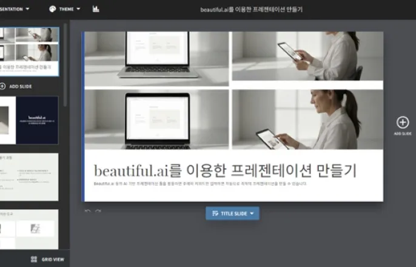Click the Grid View squares icon

(34, 259)
